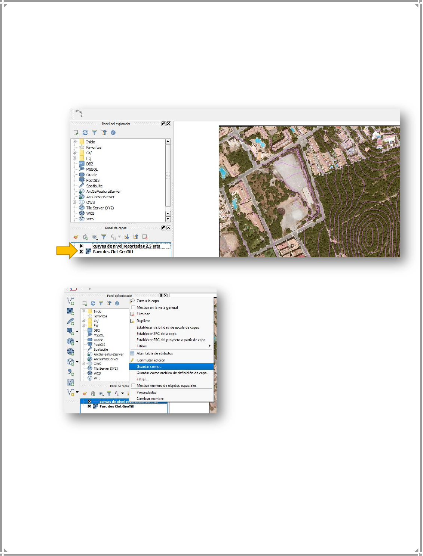
Task: Toggle highlighted curvas de nivel checkbox under context menu
Action: point(89,402)
